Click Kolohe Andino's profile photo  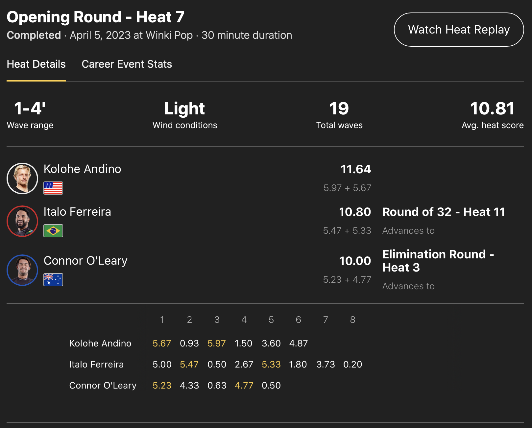(22, 178)
